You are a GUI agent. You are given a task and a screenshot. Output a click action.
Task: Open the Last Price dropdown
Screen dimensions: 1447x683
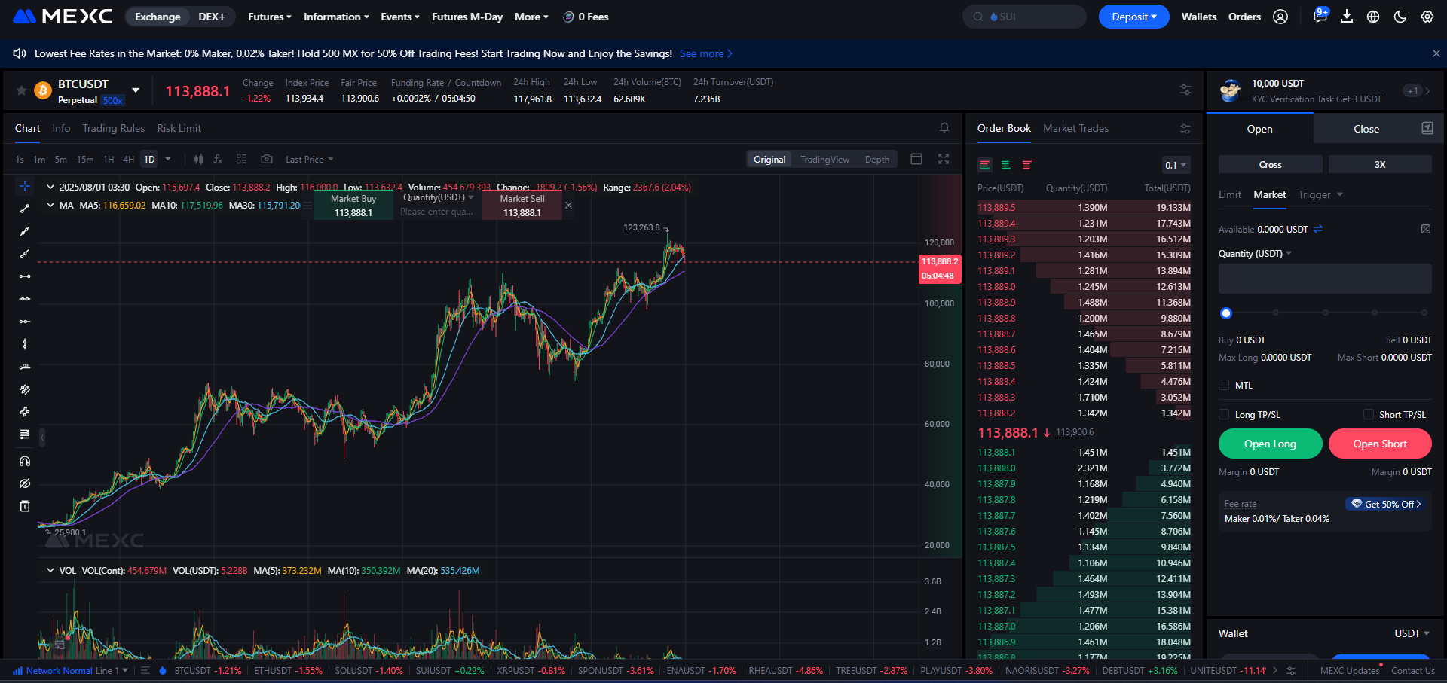(x=309, y=159)
